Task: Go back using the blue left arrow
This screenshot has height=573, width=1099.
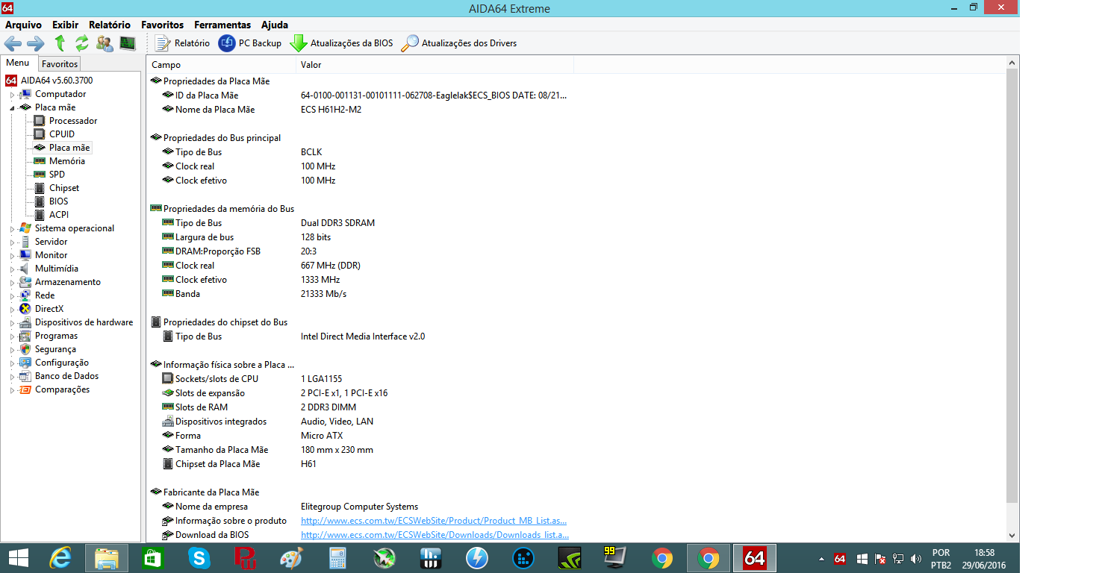Action: point(13,43)
